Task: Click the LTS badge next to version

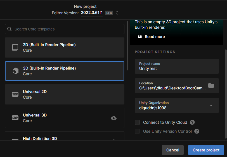Action: click(109, 13)
